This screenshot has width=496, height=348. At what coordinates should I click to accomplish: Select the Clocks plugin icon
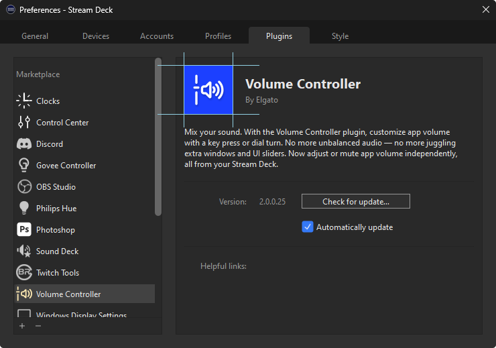(24, 101)
